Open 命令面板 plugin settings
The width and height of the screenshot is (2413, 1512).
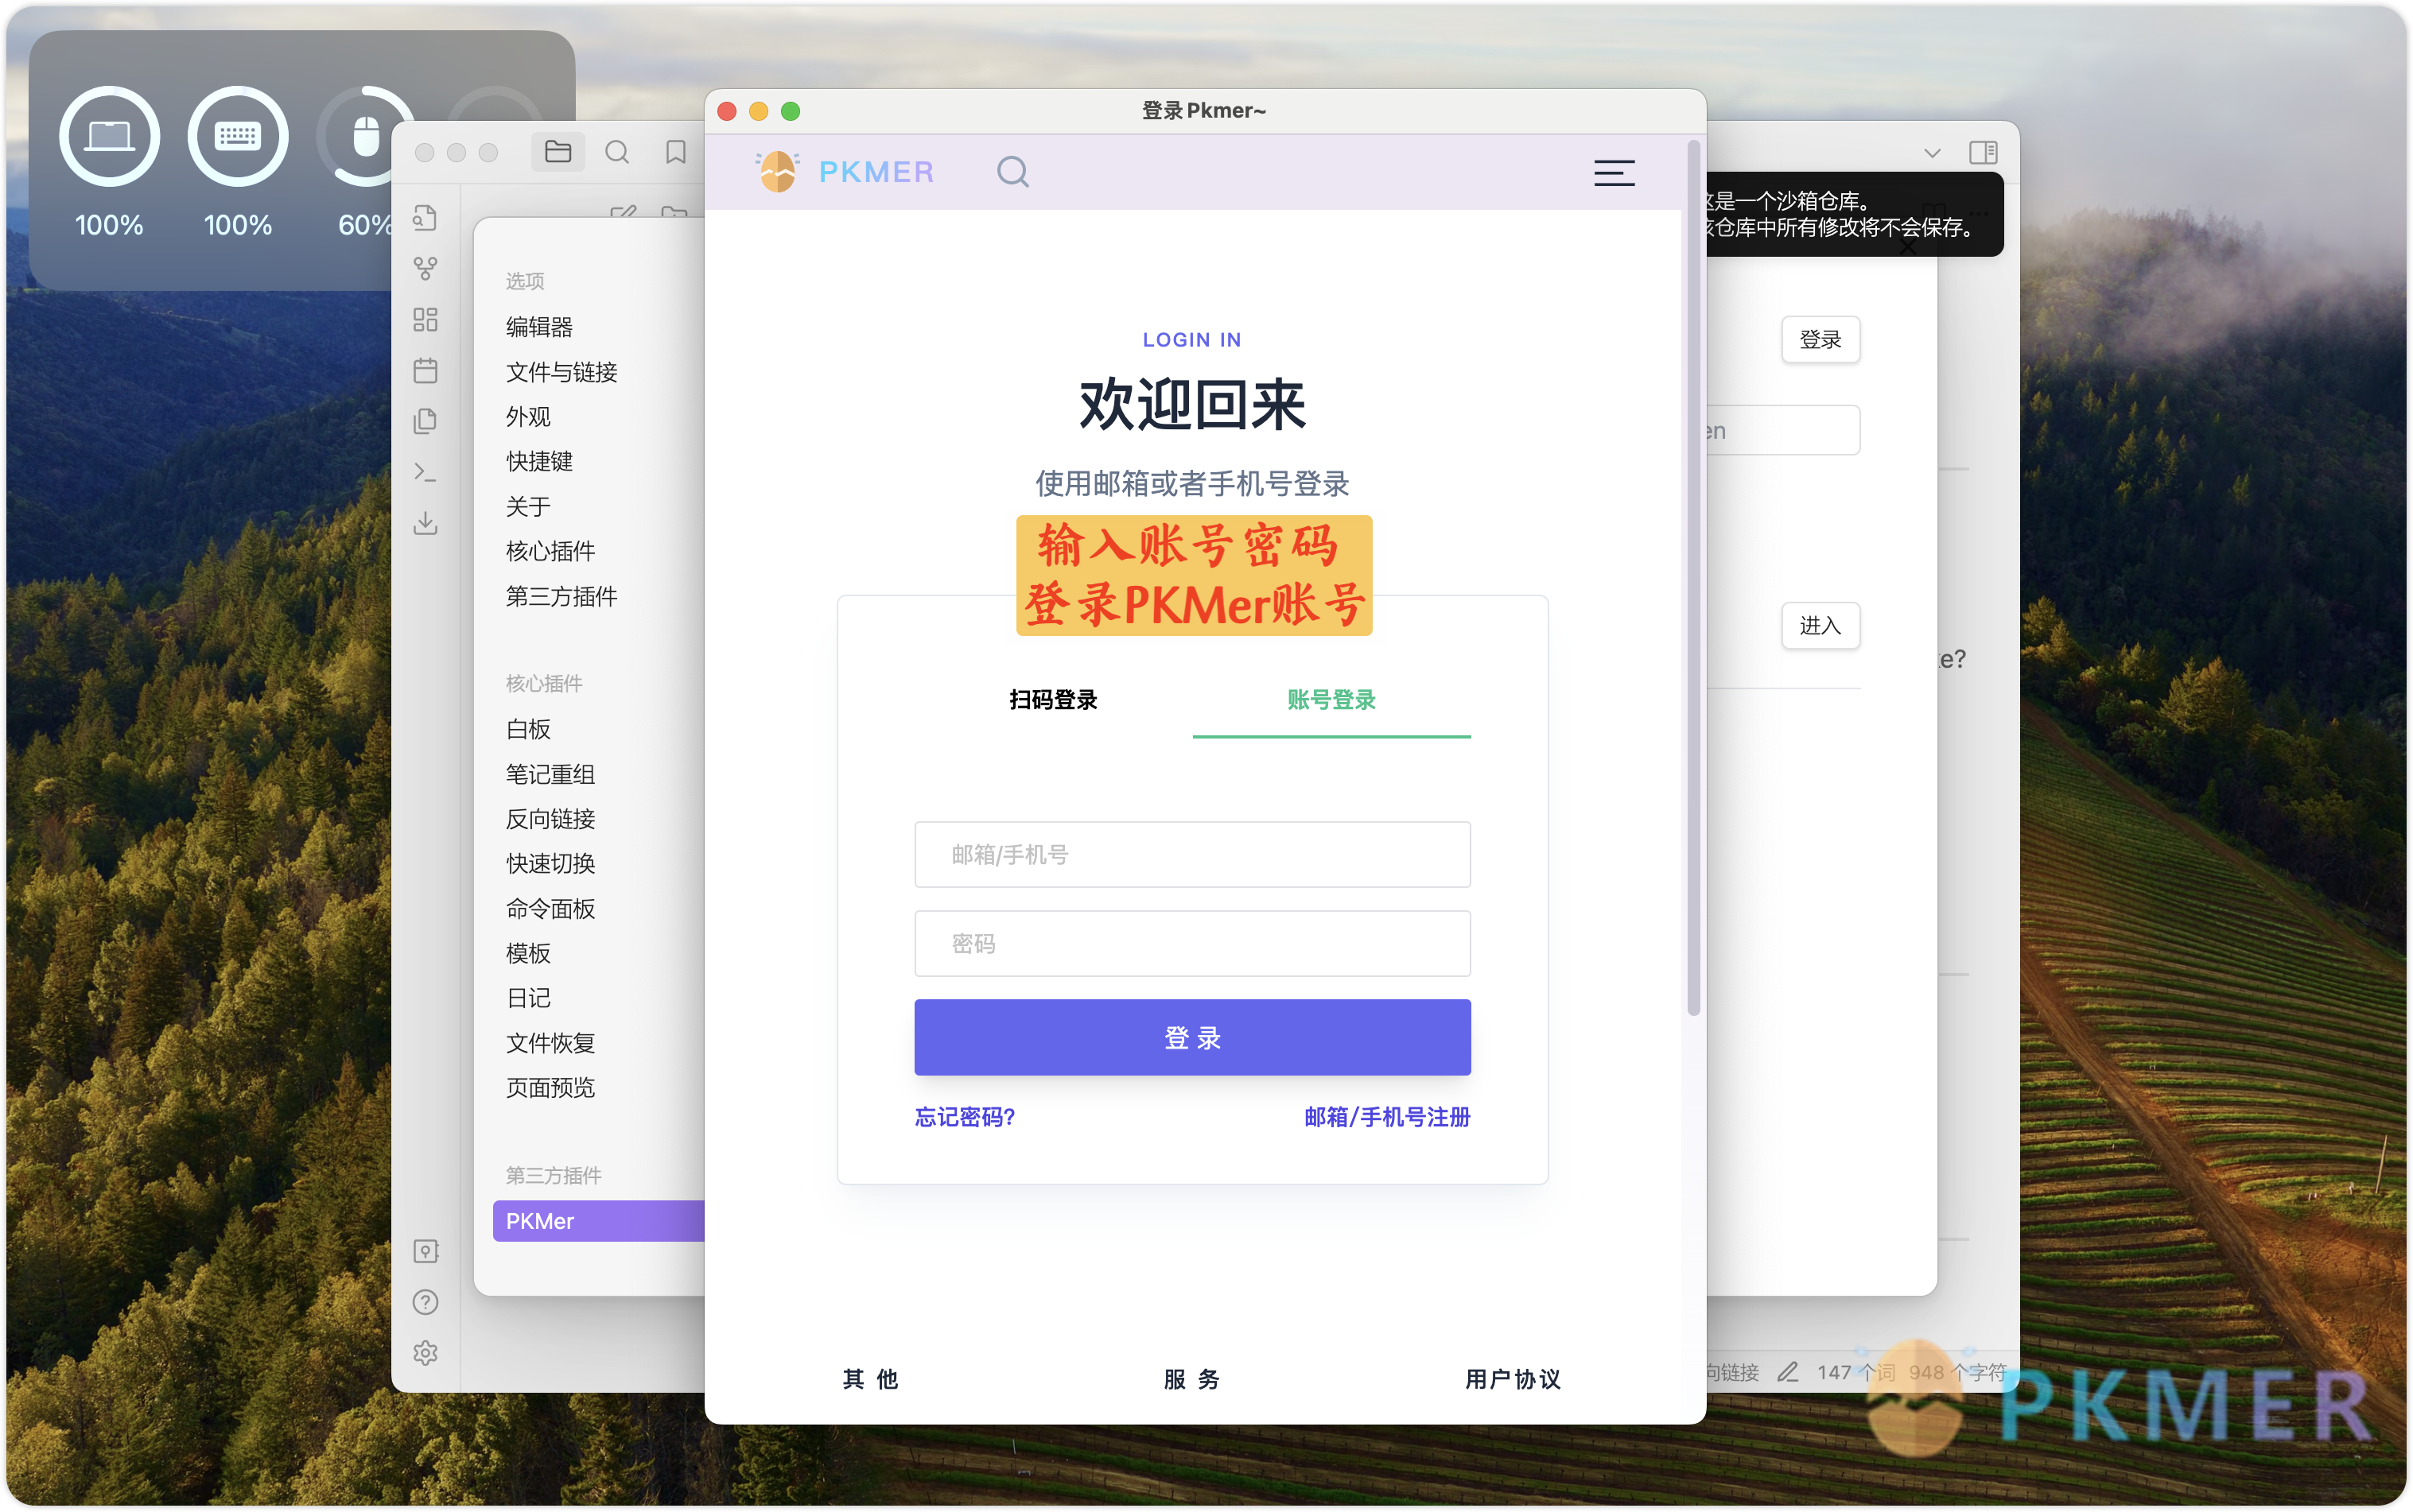[550, 908]
